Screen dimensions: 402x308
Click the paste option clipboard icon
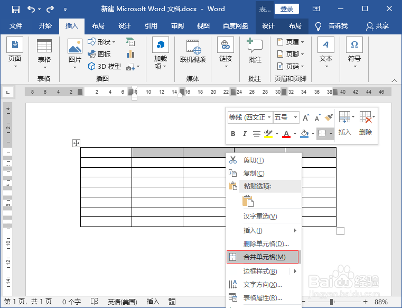coord(248,201)
